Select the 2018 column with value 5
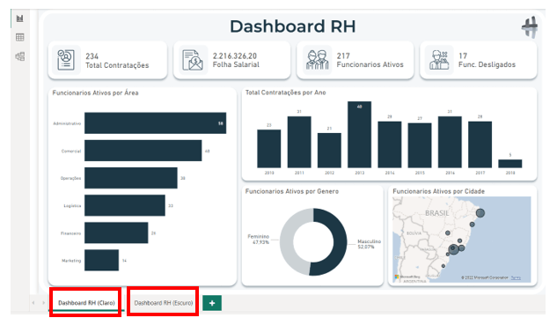Image resolution: width=557 pixels, height=318 pixels. (x=510, y=164)
